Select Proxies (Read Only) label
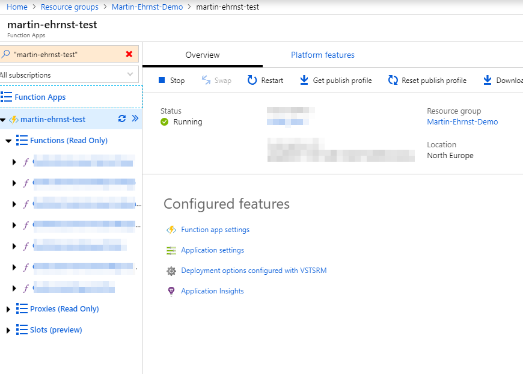523x374 pixels. point(64,309)
